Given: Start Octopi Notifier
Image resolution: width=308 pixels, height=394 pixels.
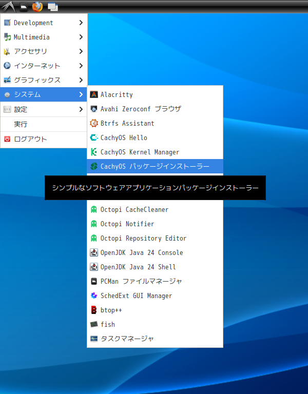Looking at the screenshot, I should [x=155, y=224].
